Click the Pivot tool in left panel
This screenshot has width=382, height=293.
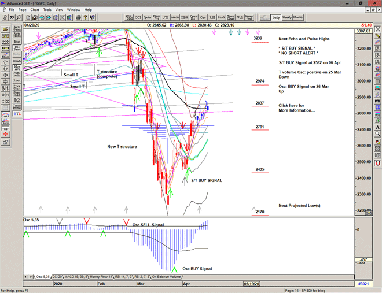(x=17, y=80)
